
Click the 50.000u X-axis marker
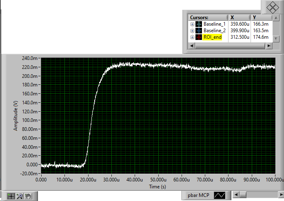tap(158, 180)
